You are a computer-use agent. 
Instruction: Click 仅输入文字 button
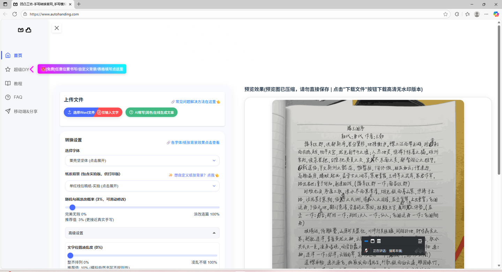click(x=109, y=112)
